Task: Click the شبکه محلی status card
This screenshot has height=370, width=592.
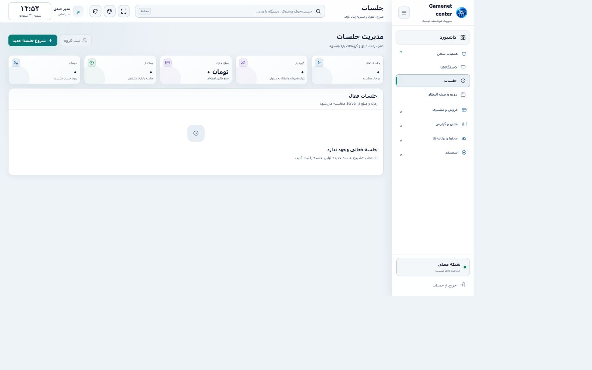Action: pos(433,267)
